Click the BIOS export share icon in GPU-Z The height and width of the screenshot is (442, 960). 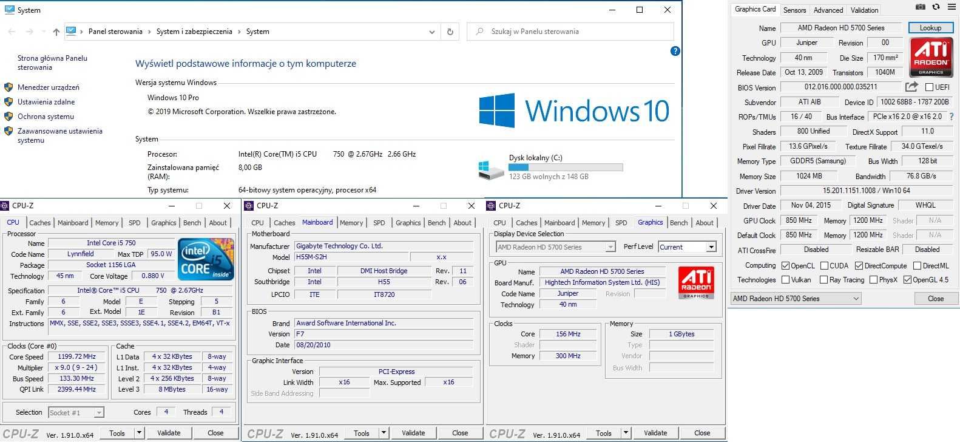(x=911, y=87)
